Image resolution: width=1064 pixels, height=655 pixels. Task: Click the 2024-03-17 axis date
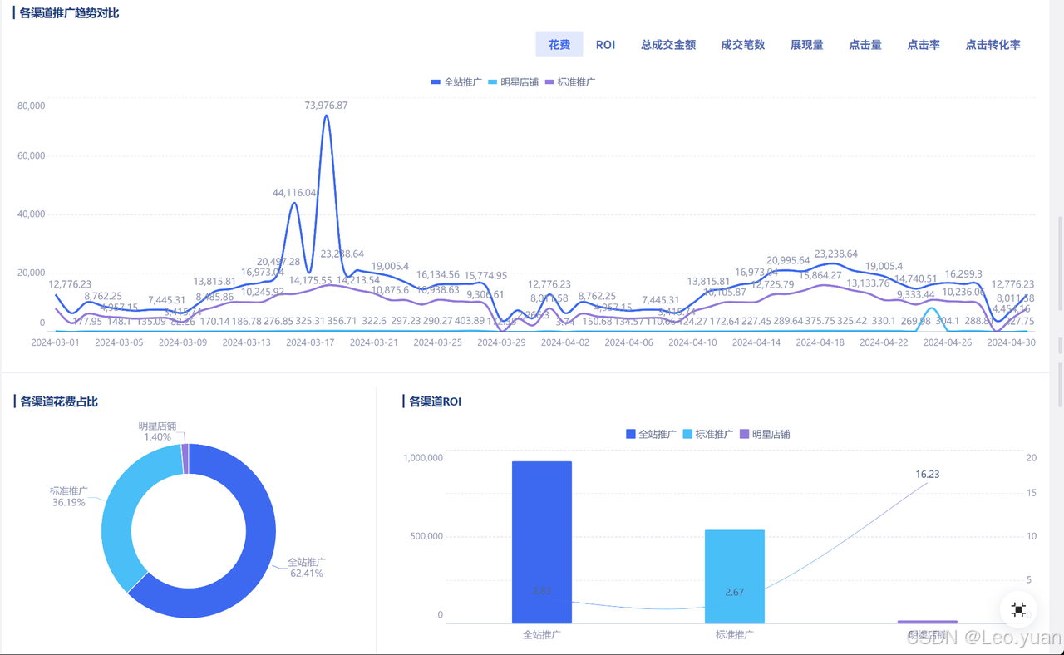pos(310,342)
